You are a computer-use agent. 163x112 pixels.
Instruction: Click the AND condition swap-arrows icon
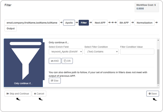point(52,61)
